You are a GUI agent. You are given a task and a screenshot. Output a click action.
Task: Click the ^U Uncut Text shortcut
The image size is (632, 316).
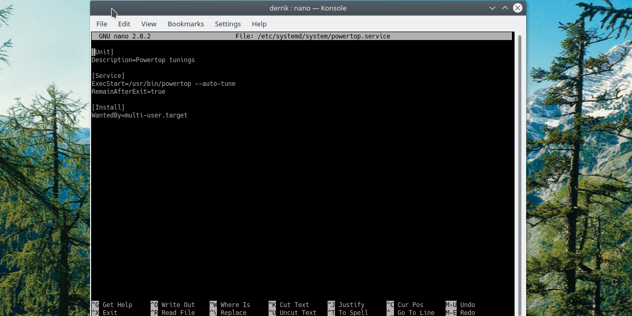[293, 312]
